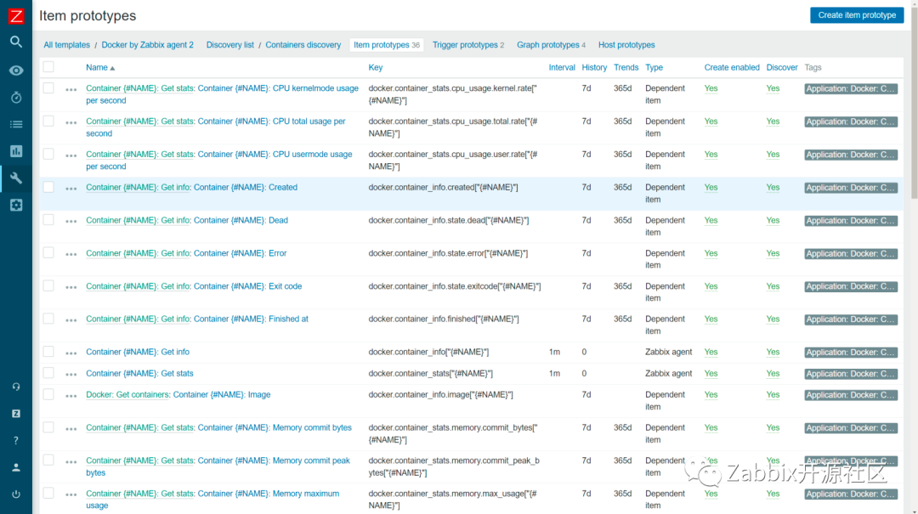Sort table by Name column
This screenshot has height=514, width=918.
(100, 67)
